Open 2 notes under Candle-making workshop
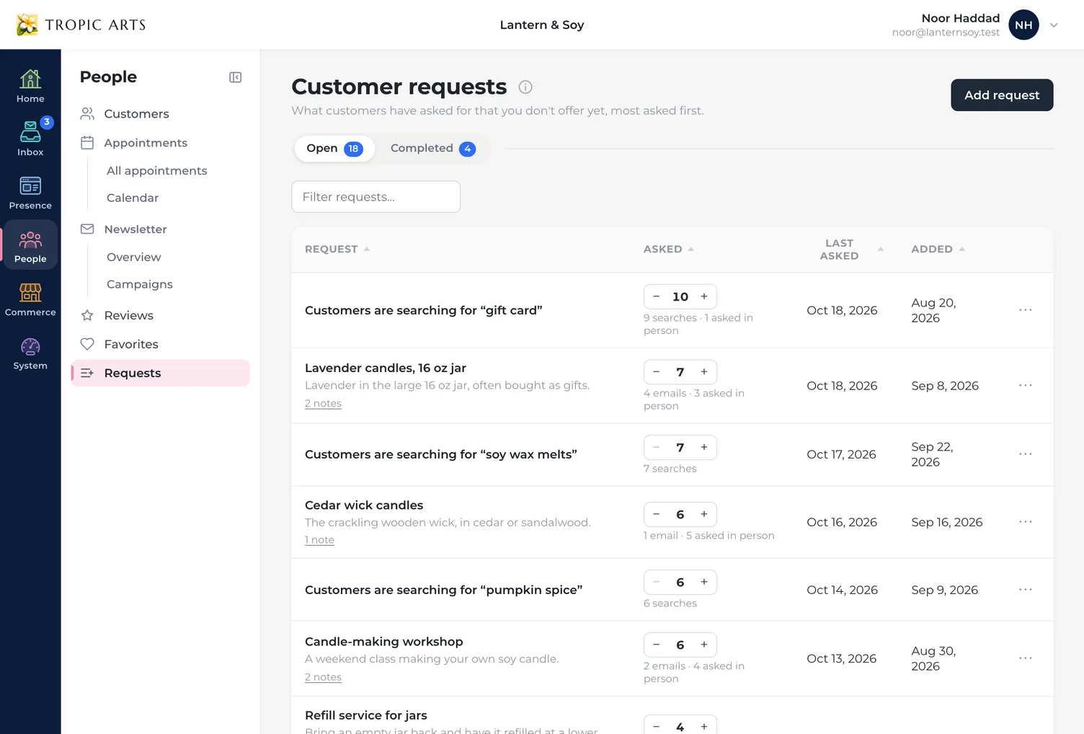Screen dimensions: 1084x734 pyautogui.click(x=323, y=677)
